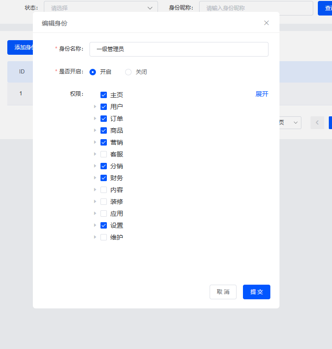Screen dimensions: 332x349
Task: Expand the 订单 permission tree arrow
Action: (95, 119)
